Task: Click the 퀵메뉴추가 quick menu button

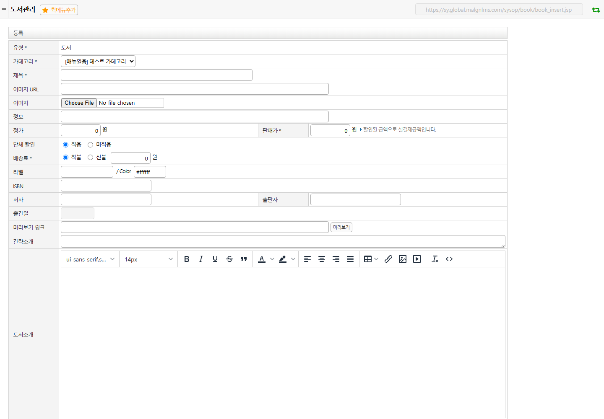Action: (x=59, y=10)
